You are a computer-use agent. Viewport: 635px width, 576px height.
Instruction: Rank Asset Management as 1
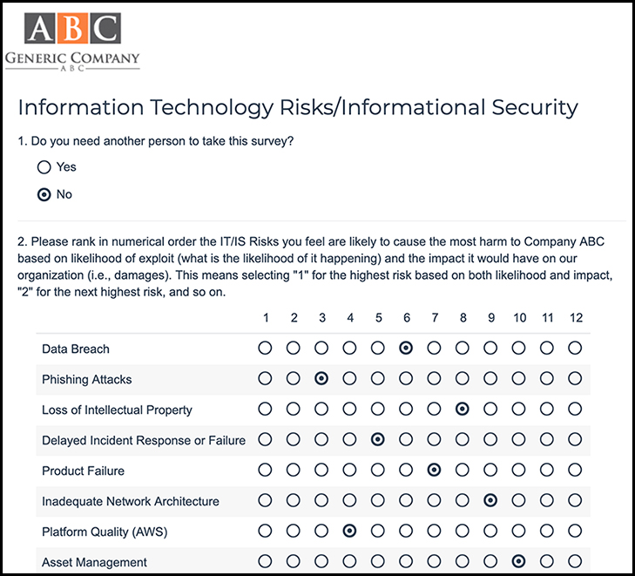265,561
